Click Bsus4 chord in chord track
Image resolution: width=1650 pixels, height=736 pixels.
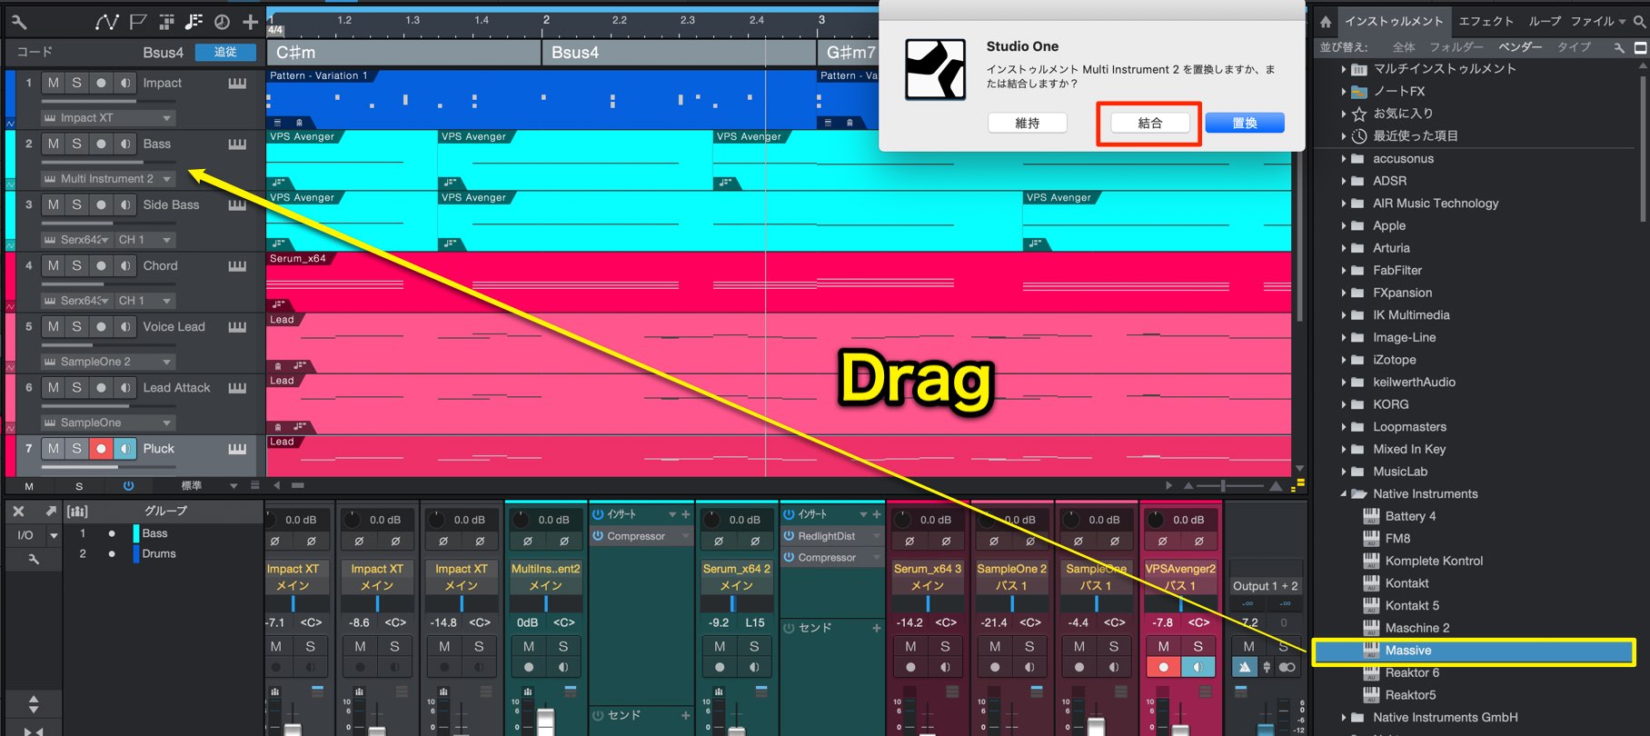678,53
